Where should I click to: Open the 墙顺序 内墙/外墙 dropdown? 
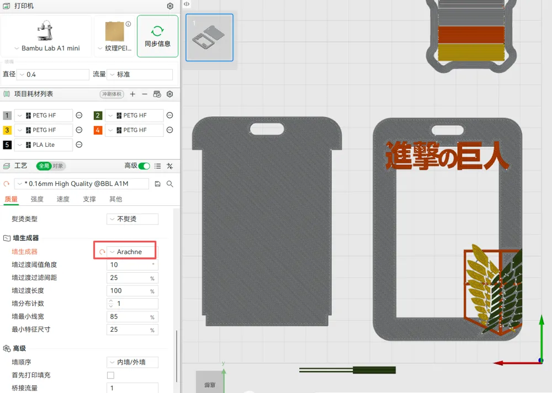132,362
